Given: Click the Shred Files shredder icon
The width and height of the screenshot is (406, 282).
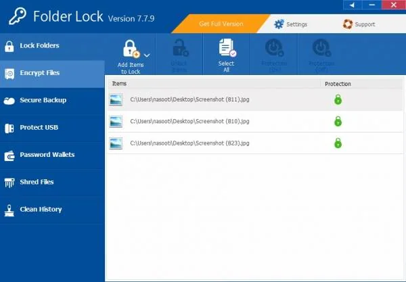Looking at the screenshot, I should pyautogui.click(x=9, y=183).
